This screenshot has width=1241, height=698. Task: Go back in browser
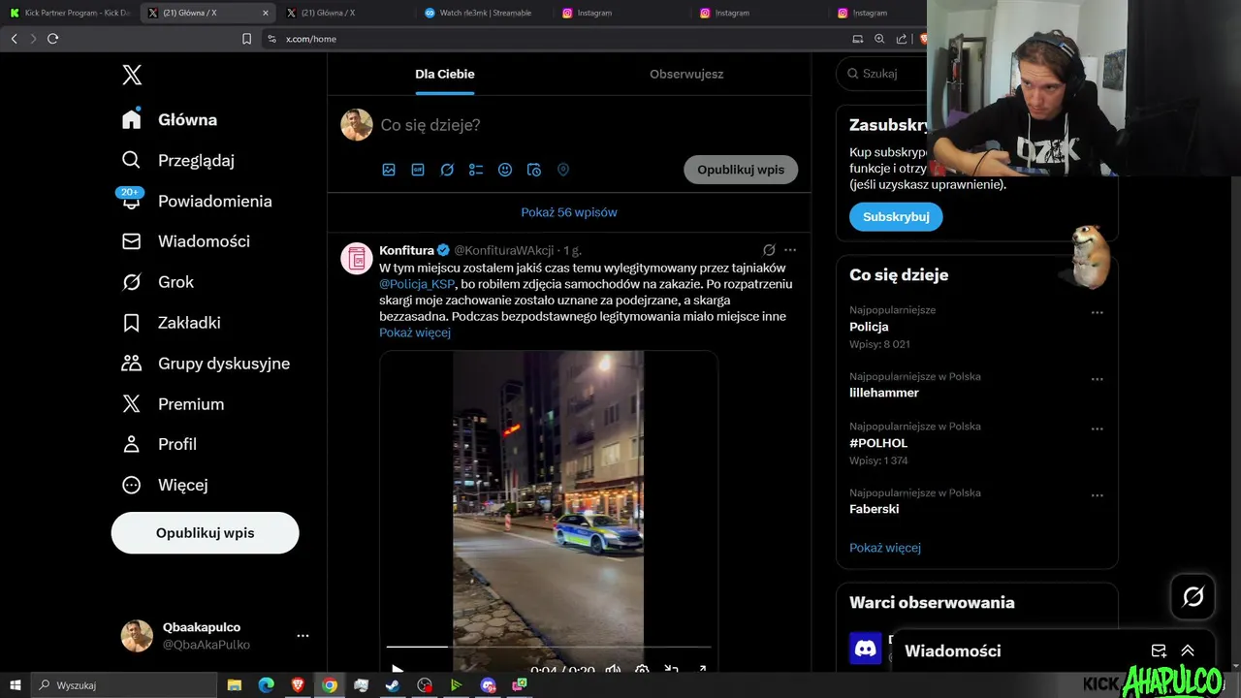pyautogui.click(x=14, y=39)
